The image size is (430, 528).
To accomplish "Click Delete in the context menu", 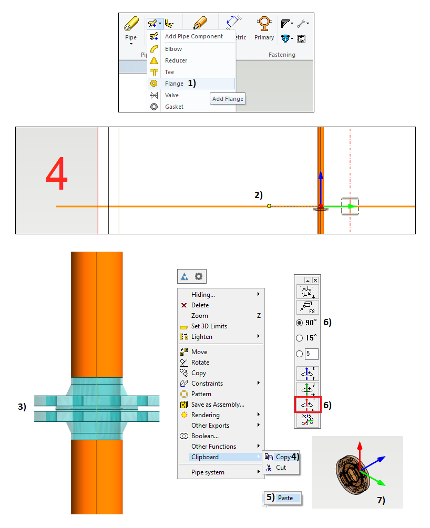I will click(221, 305).
